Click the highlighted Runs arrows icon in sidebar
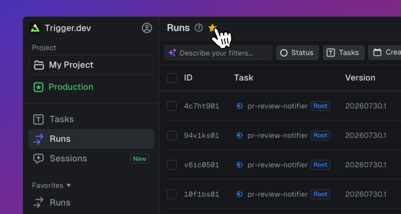 (38, 139)
